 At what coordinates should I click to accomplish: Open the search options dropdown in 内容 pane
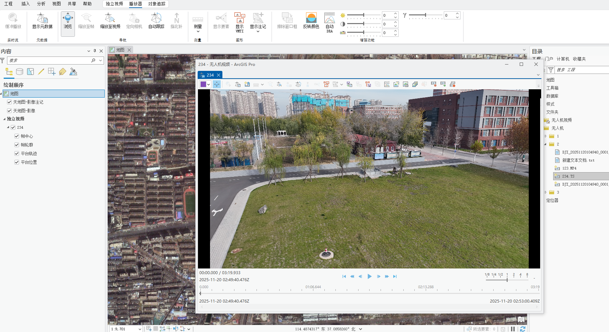coord(100,61)
